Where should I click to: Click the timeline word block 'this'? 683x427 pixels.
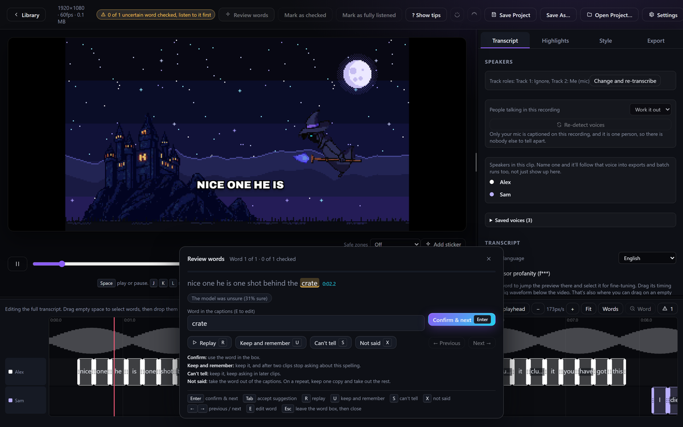[x=618, y=371]
